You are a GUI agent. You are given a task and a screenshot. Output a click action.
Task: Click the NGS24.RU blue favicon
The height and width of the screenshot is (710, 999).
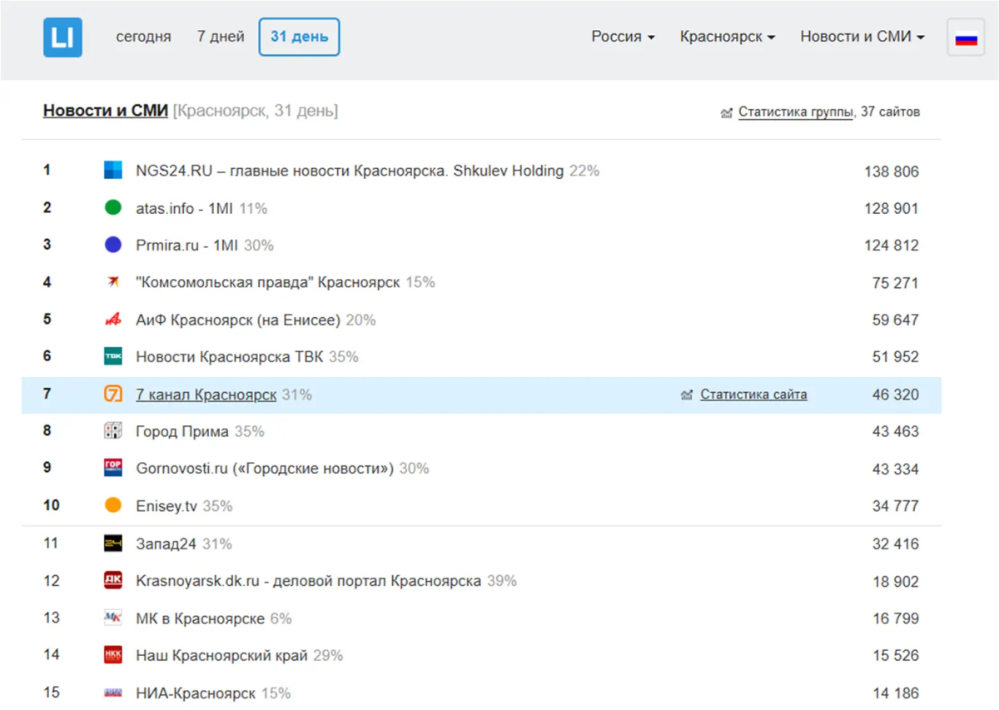[113, 171]
